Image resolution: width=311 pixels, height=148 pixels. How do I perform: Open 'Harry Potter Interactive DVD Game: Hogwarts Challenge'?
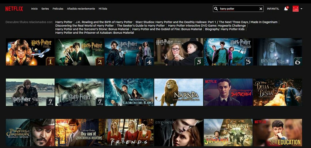point(207,26)
